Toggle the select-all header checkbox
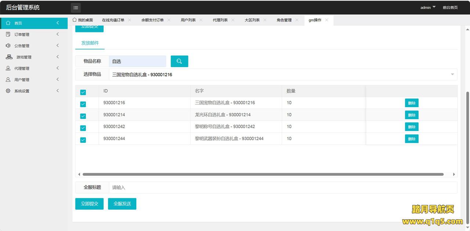 coord(83,92)
